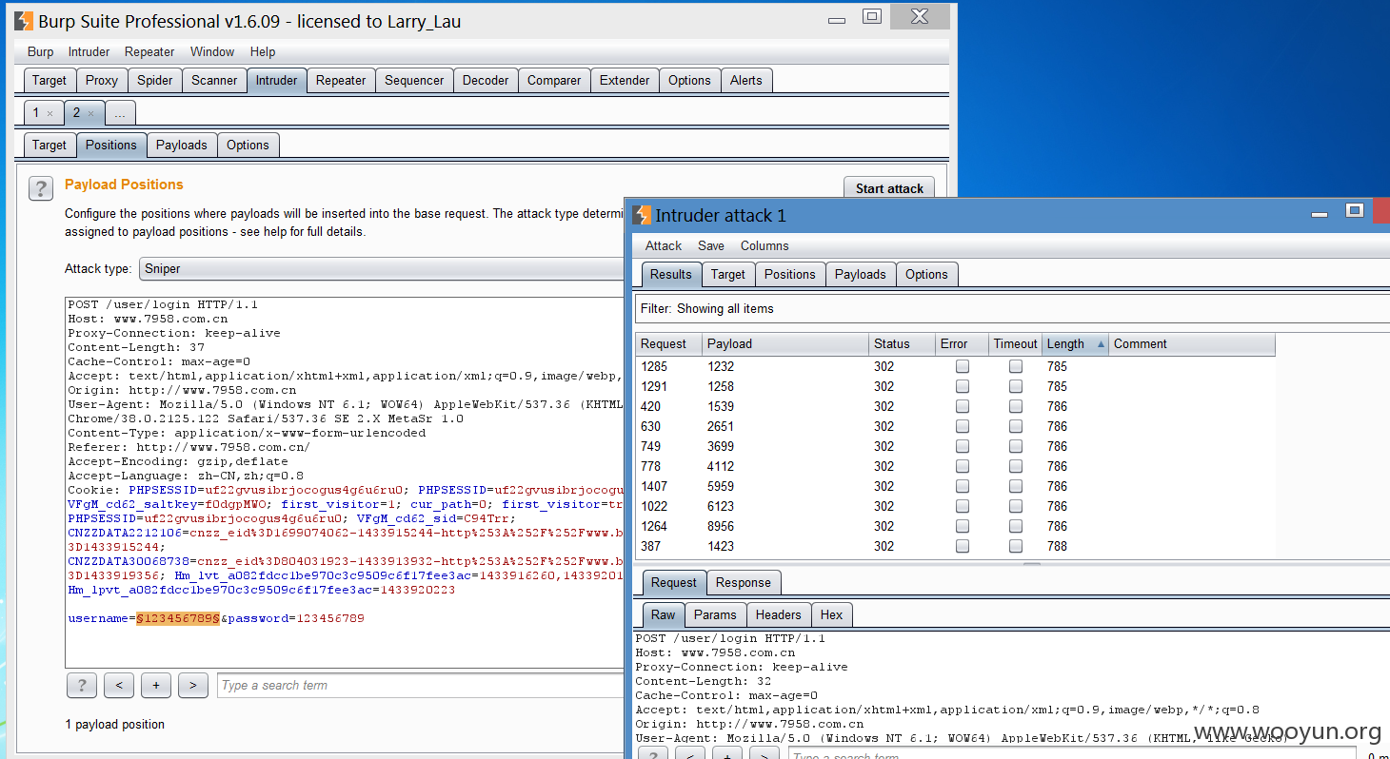The image size is (1390, 759).
Task: Close Intruder tab 2
Action: [91, 113]
